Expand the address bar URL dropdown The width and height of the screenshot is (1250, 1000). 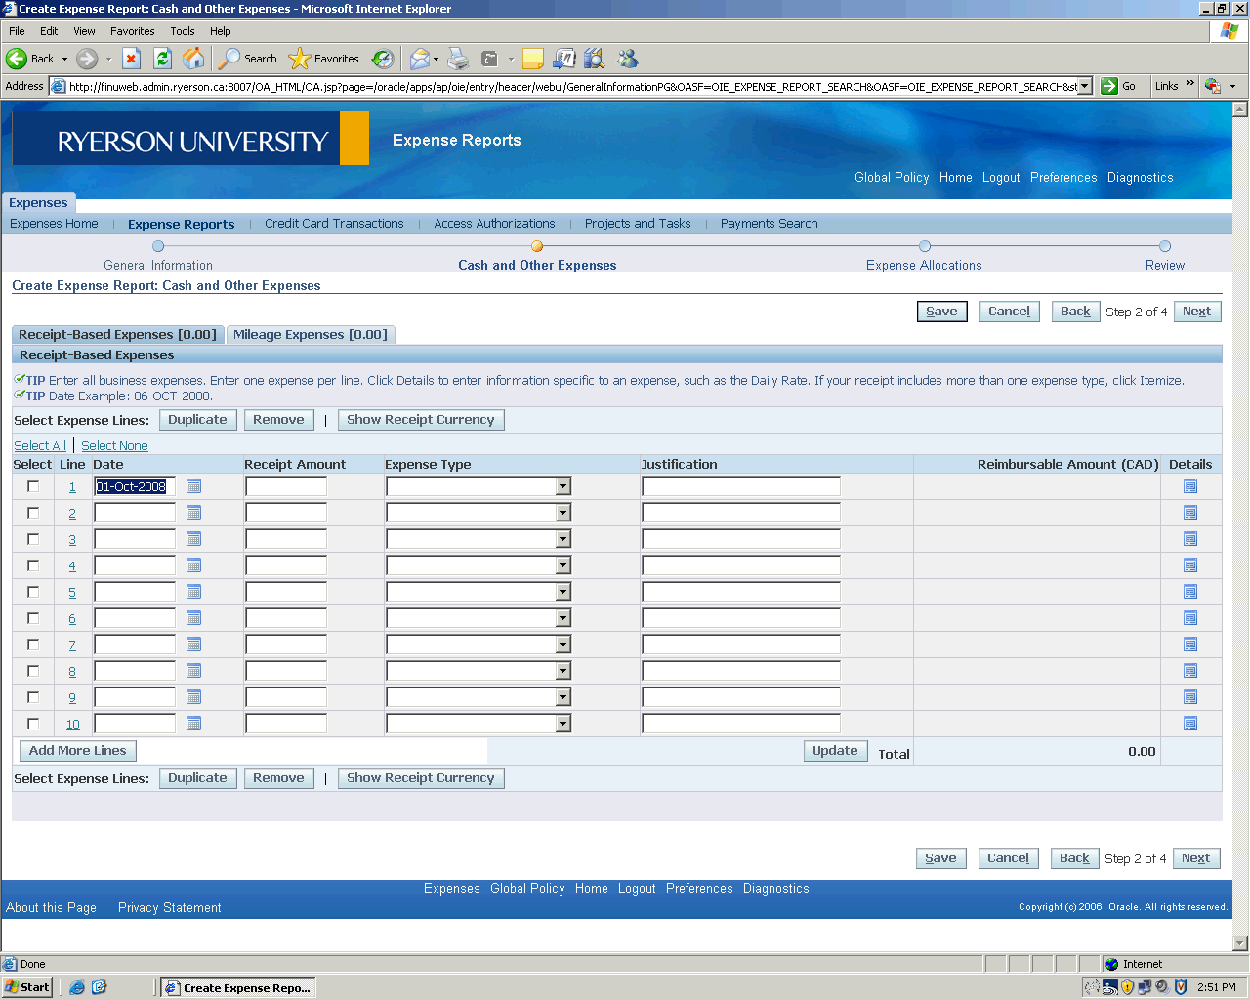point(1085,86)
